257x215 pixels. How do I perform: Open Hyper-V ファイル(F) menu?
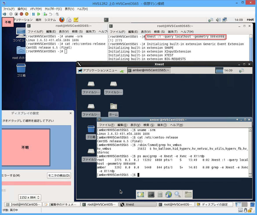[x=9, y=9]
